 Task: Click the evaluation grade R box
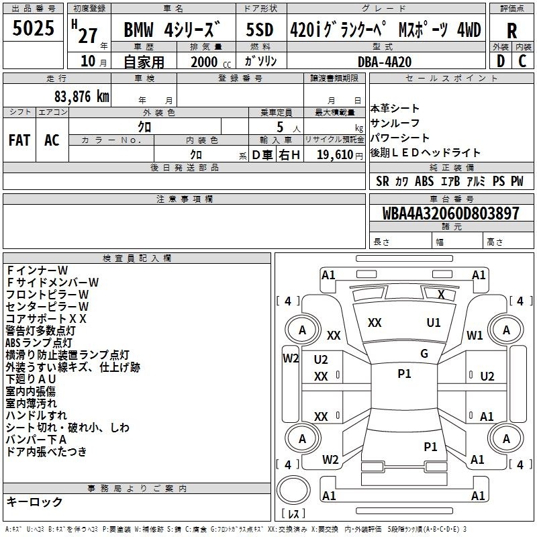(x=512, y=30)
